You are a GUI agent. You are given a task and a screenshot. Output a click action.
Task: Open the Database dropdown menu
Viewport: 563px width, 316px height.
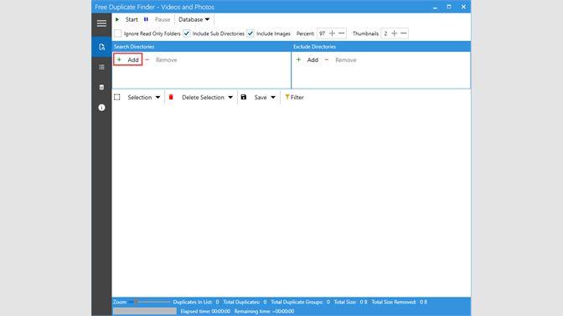(x=194, y=19)
